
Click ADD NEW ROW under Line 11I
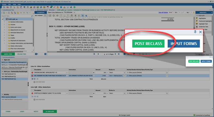click(x=39, y=82)
